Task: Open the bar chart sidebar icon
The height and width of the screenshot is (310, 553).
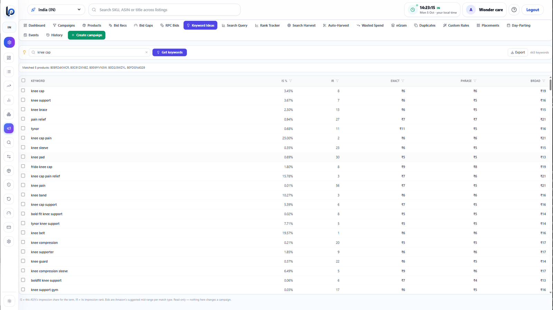Action: pos(9,100)
